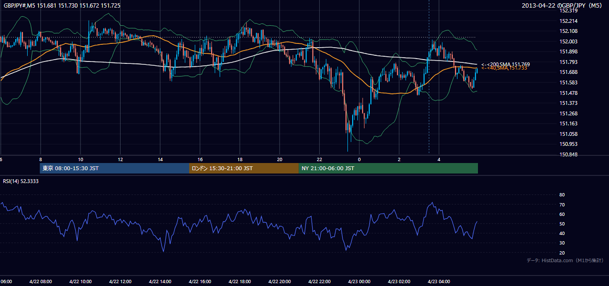Click the 151.688 price axis label
Screen dimensions: 609x286
(x=568, y=72)
